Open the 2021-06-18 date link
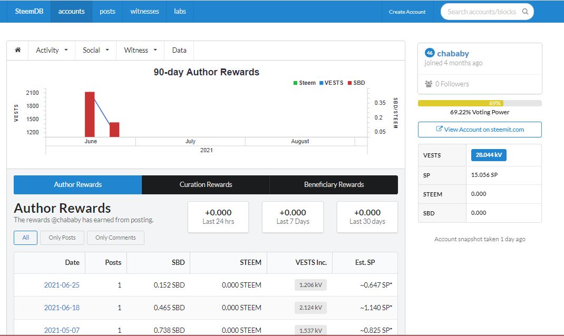This screenshot has height=336, width=564. [x=62, y=308]
